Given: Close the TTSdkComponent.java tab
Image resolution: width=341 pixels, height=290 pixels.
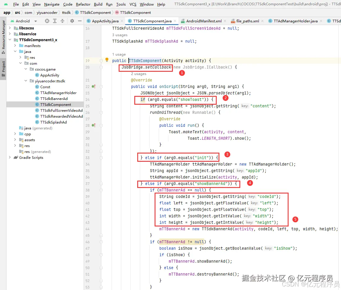Looking at the screenshot, I should click(175, 21).
